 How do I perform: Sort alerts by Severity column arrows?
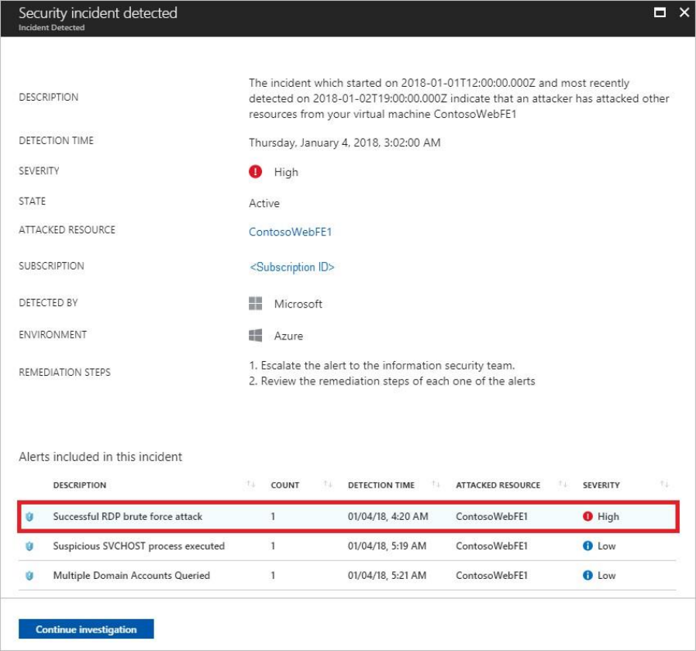coord(664,485)
